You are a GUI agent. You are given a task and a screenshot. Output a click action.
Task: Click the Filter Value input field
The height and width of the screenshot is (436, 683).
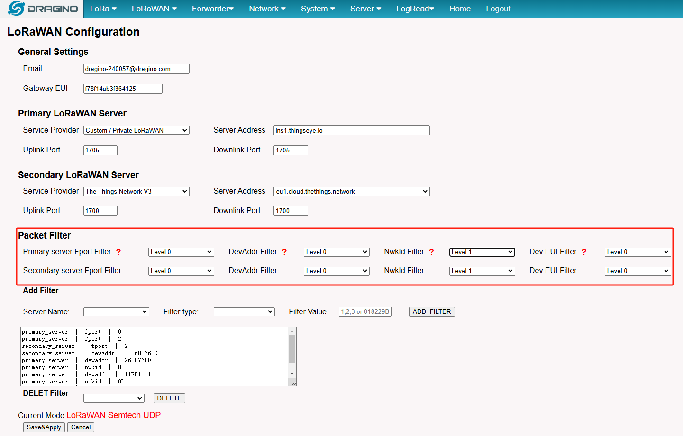365,311
